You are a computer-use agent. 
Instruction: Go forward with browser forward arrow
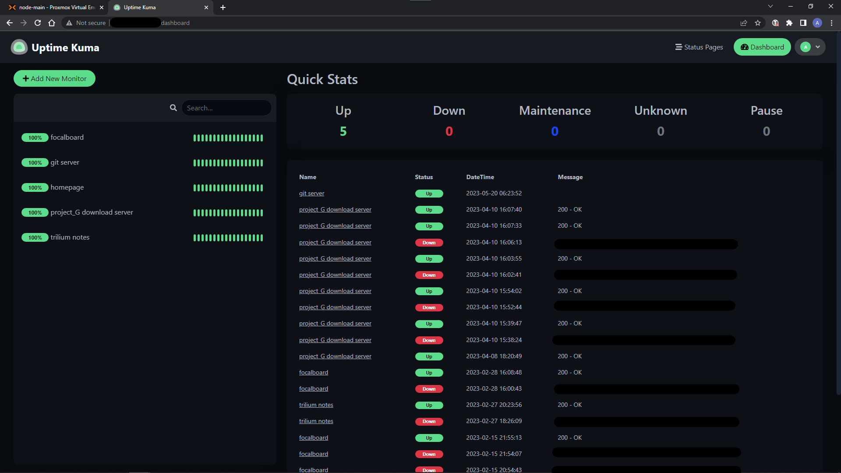tap(24, 23)
